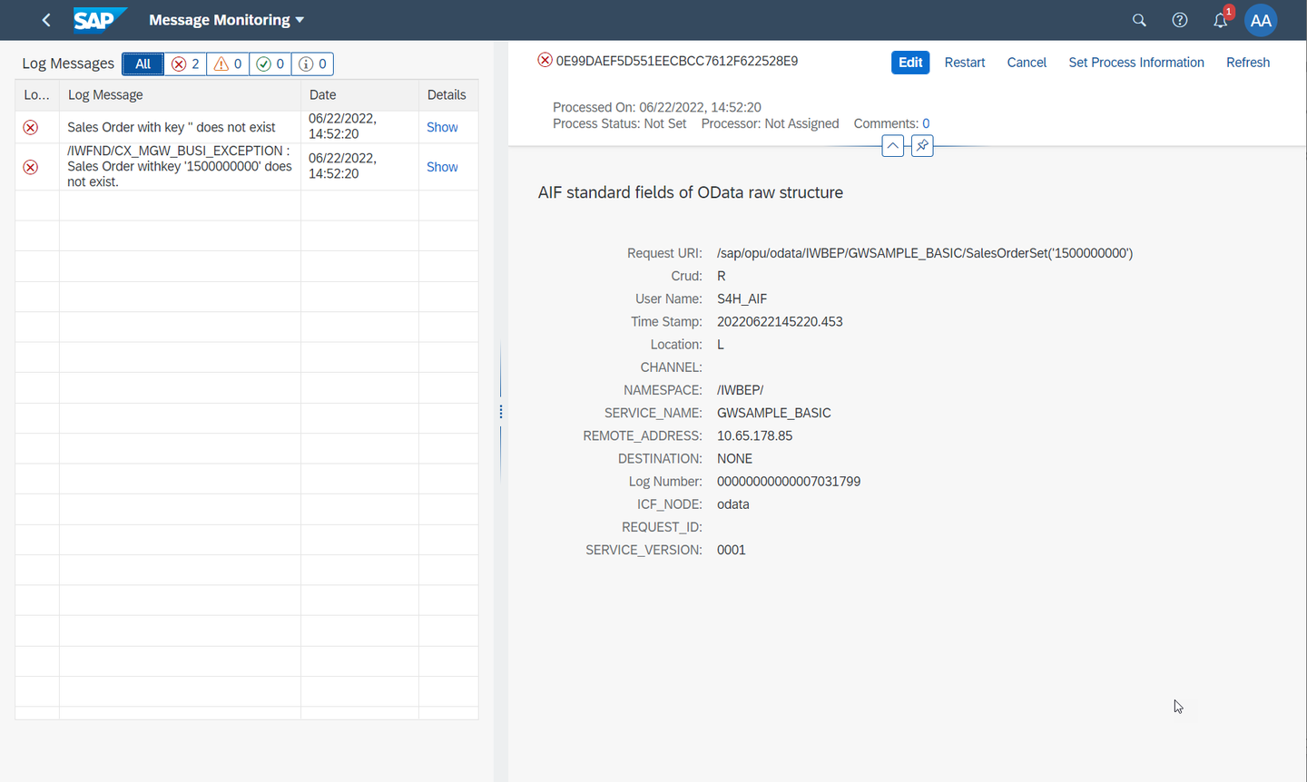The height and width of the screenshot is (782, 1307).
Task: Select SERVICE_NAME value GWSAMPLE_BASIC
Action: coord(774,413)
